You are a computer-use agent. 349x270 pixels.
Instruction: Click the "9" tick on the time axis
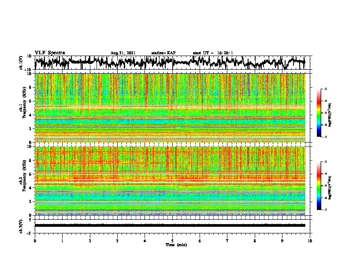tap(282, 241)
